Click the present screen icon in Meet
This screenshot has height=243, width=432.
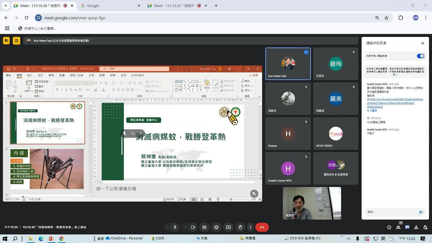(228, 227)
